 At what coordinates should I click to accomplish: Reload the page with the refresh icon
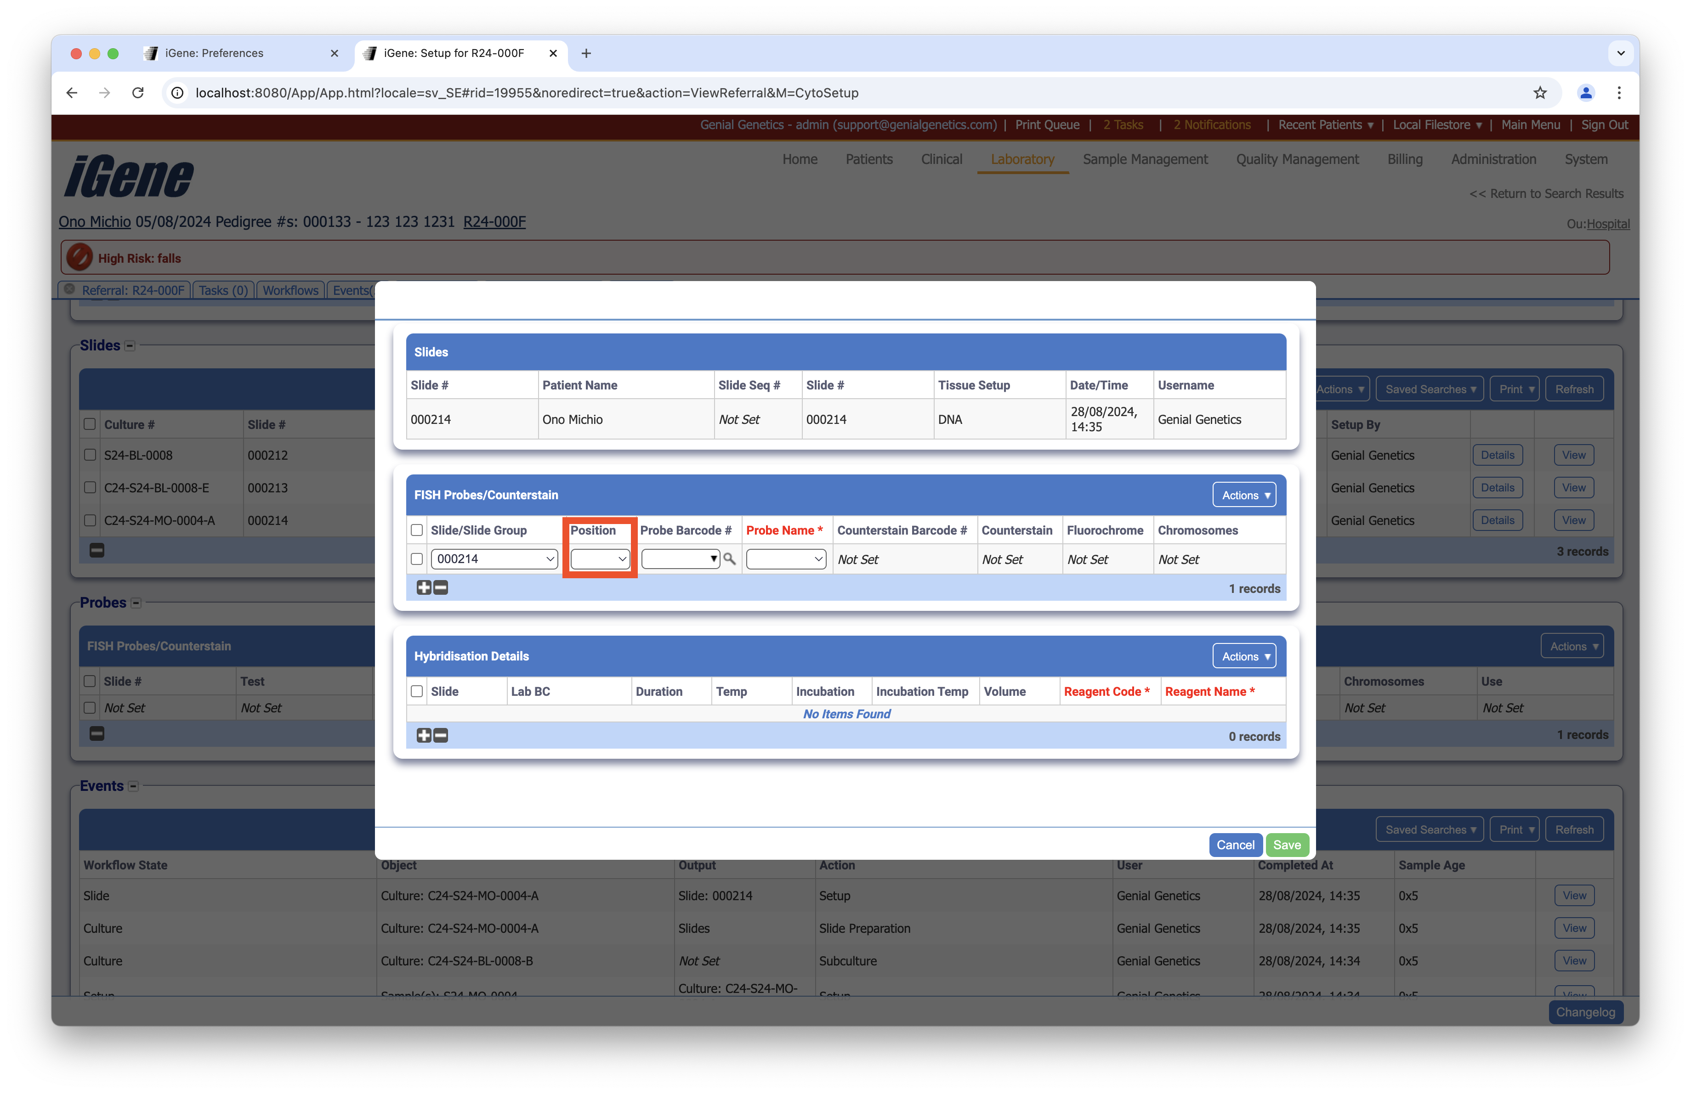coord(138,93)
